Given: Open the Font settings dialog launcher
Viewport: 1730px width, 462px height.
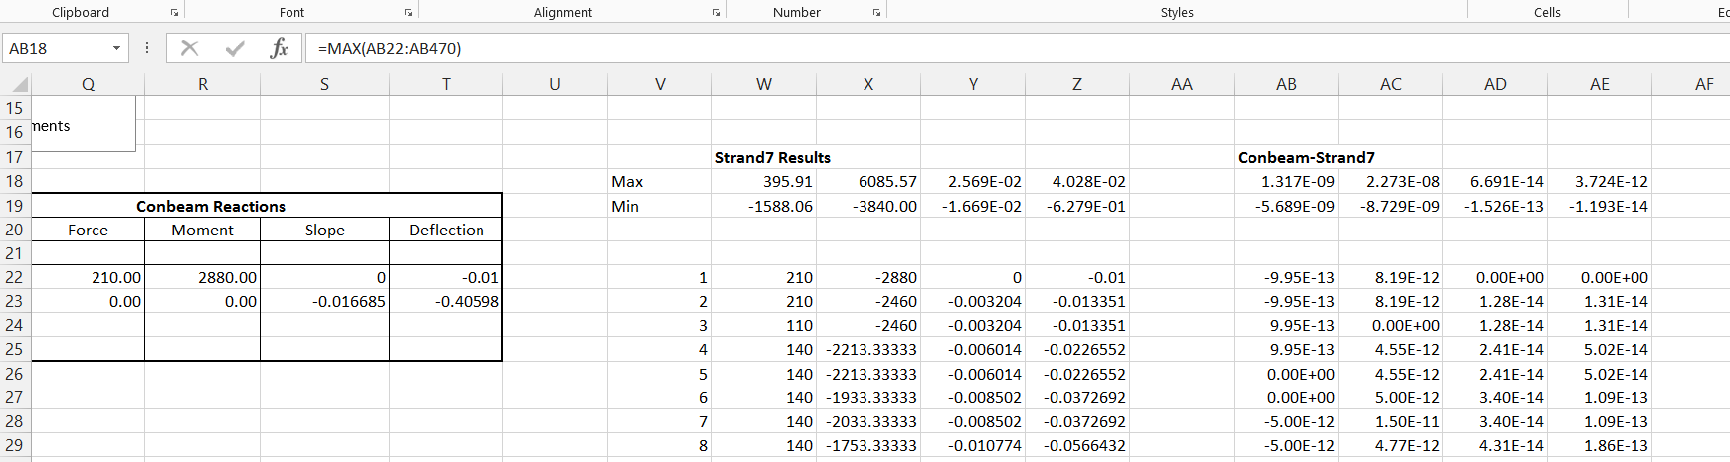Looking at the screenshot, I should pyautogui.click(x=408, y=13).
